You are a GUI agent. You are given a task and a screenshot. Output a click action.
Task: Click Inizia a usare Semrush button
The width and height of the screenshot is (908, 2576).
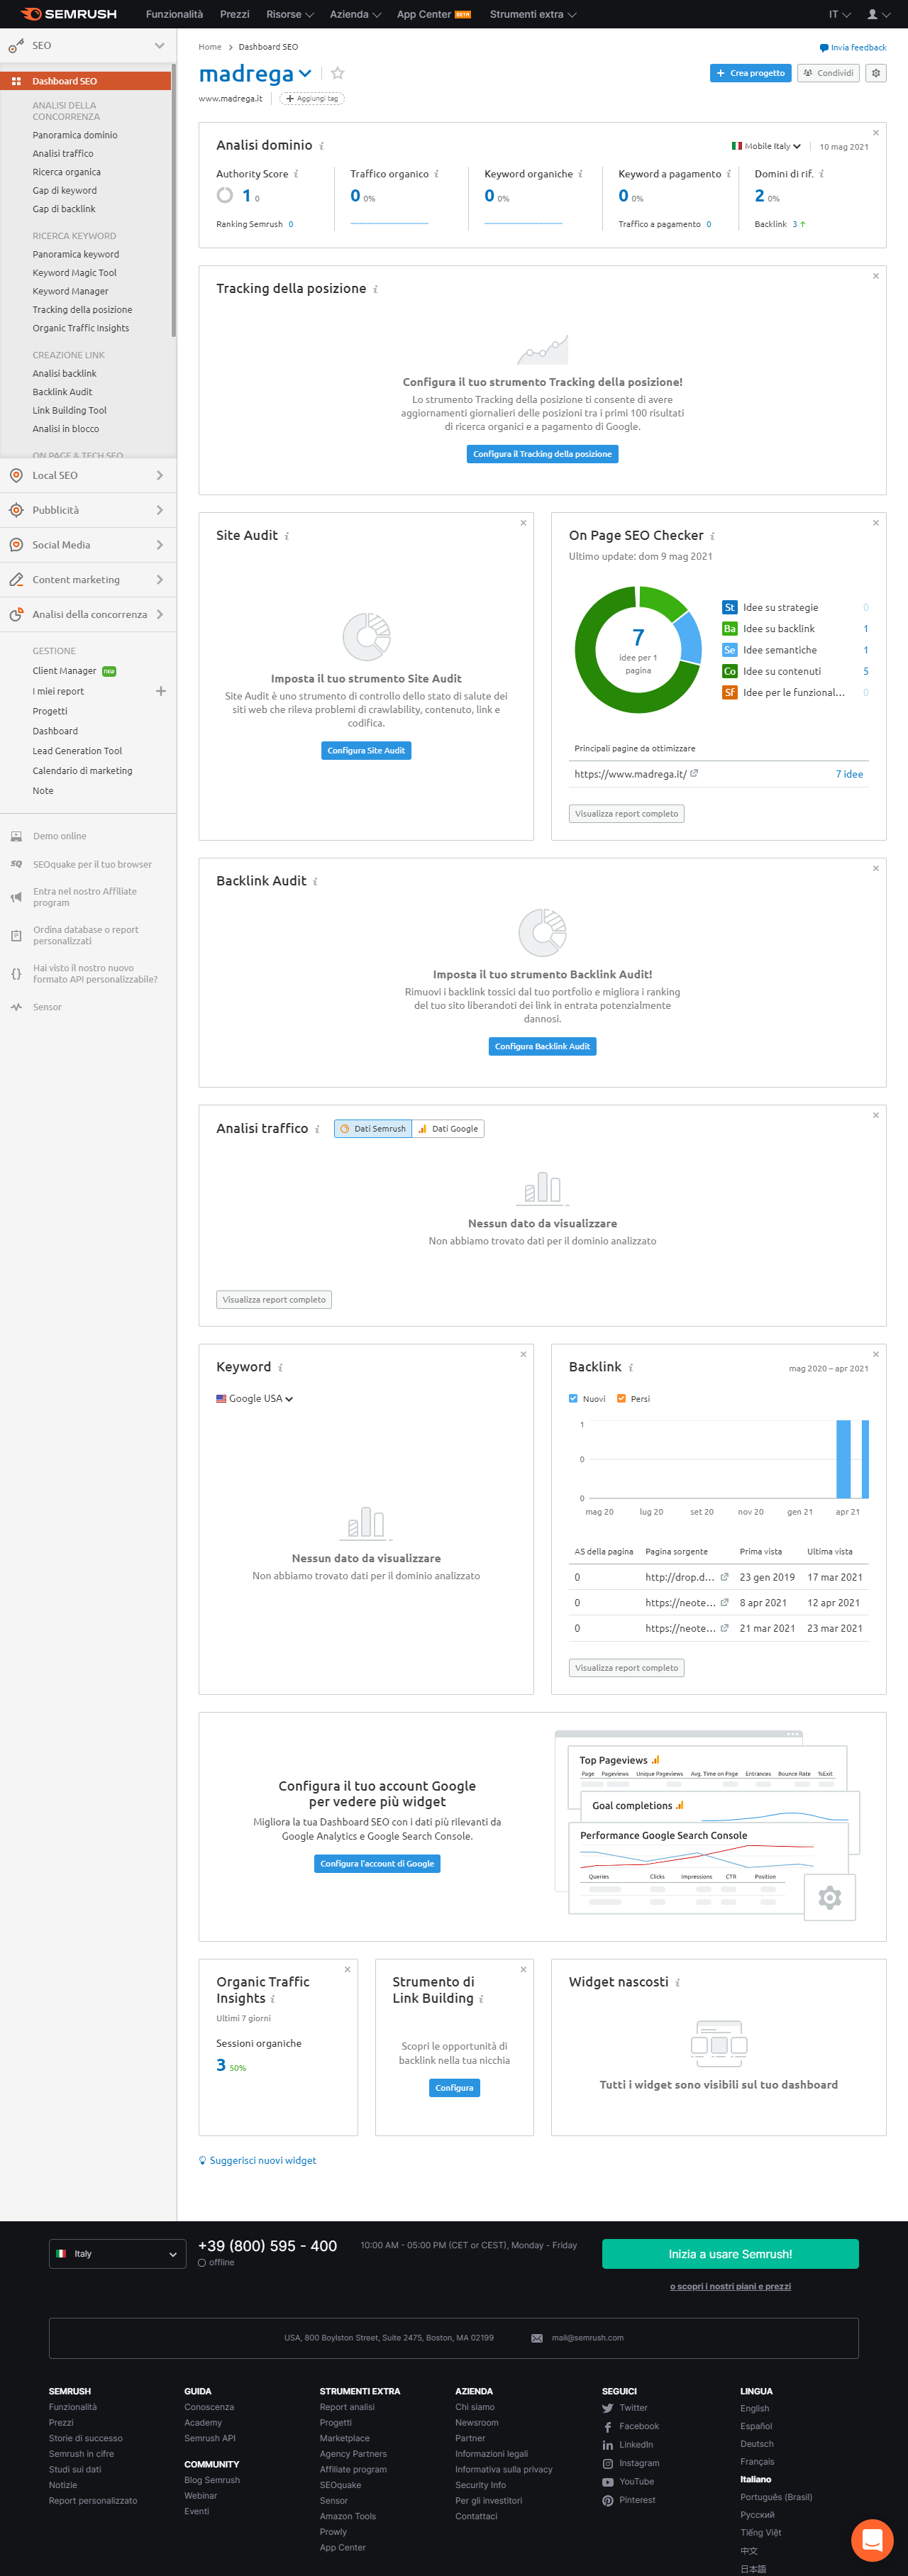point(730,2254)
